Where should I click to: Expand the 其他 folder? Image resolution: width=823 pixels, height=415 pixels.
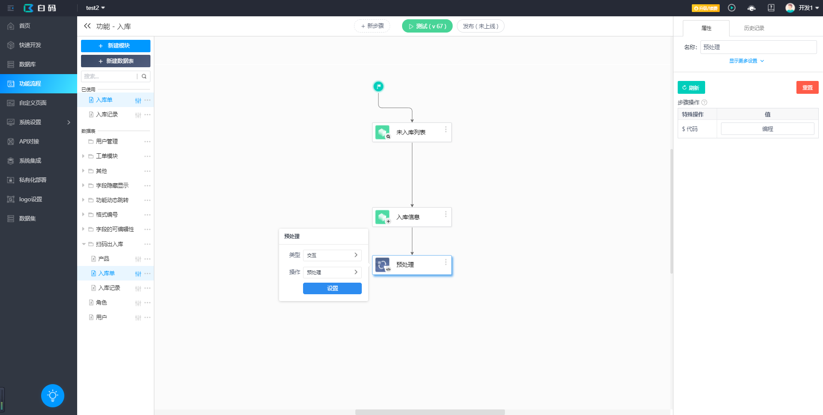pos(83,171)
